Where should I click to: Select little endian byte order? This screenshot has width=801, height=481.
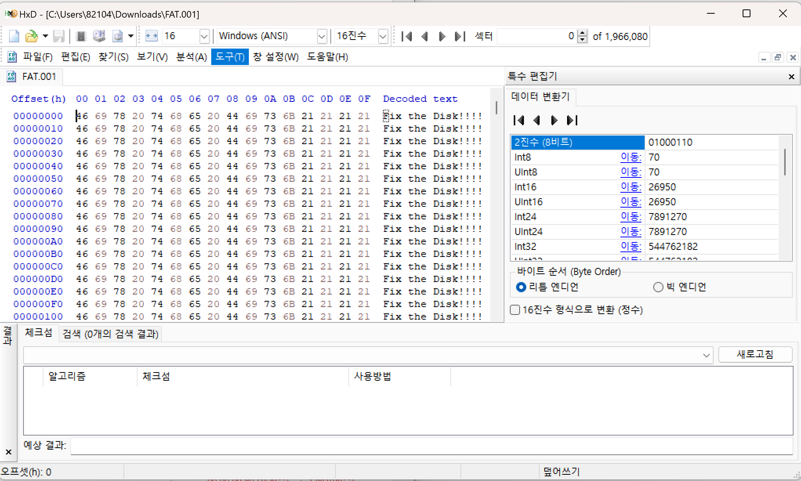point(521,287)
